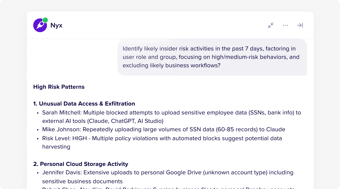Toggle the Nyx availability status indicator
The height and width of the screenshot is (189, 340).
tap(45, 20)
